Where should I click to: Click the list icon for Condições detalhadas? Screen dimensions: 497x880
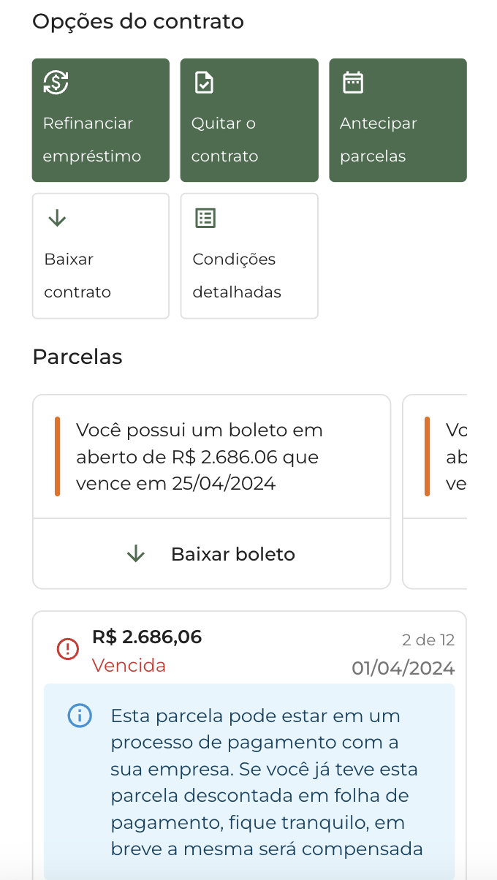click(x=205, y=218)
